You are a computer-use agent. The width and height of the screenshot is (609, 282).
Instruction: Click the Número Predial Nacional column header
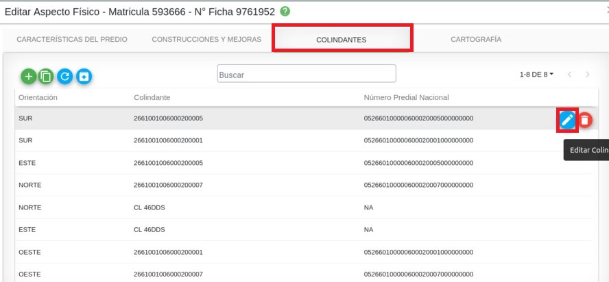pos(406,97)
